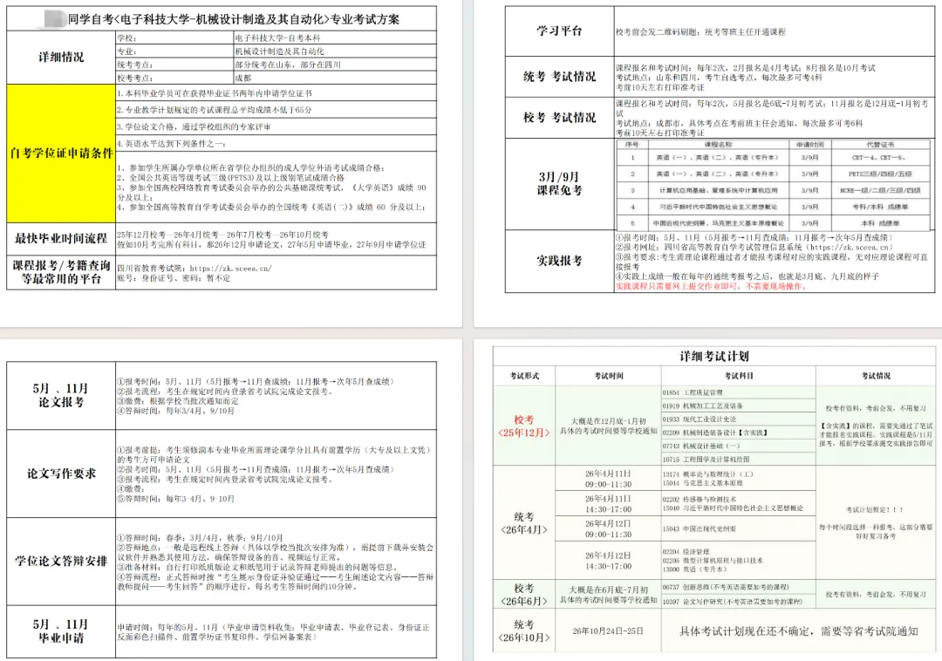This screenshot has width=942, height=661.
Task: Click the '校考 考试情况' header cell
Action: pos(559,118)
